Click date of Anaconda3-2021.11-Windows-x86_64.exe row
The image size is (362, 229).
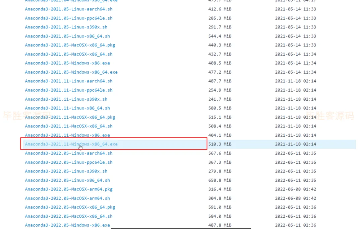tap(296, 144)
